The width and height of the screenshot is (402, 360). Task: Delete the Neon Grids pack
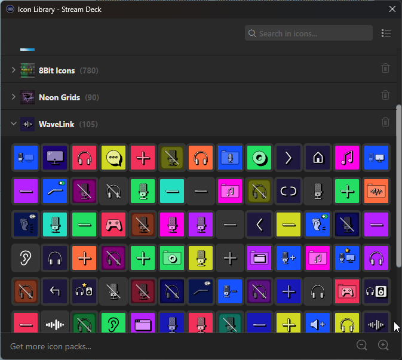click(385, 95)
